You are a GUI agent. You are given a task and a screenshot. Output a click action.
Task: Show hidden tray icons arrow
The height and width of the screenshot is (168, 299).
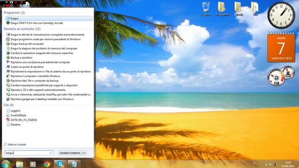(x=260, y=164)
